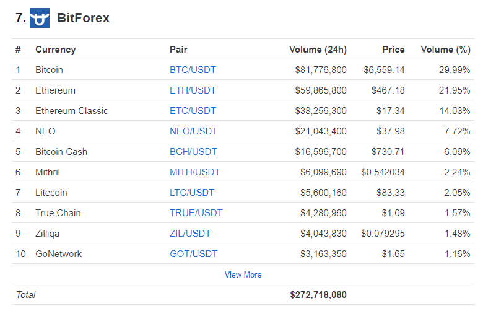Click the Currency column header
496x324 pixels.
(x=55, y=50)
